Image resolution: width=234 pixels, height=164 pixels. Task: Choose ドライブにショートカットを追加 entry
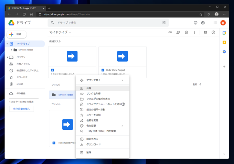(x=103, y=104)
